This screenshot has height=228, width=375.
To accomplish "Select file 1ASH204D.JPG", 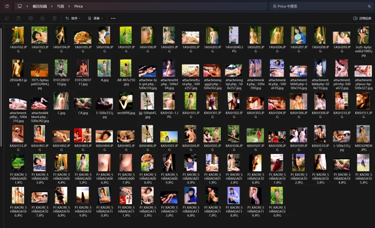I will [x=234, y=40].
